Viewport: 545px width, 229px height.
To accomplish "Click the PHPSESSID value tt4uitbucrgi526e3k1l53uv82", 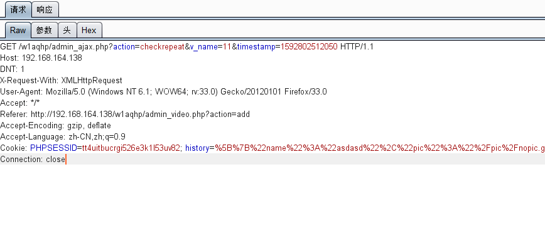I will (131, 148).
